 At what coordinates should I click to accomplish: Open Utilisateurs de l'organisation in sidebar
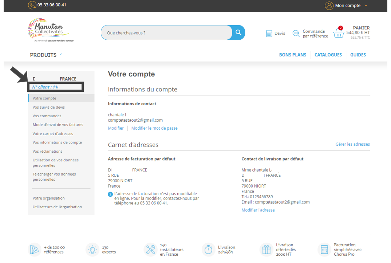[57, 207]
